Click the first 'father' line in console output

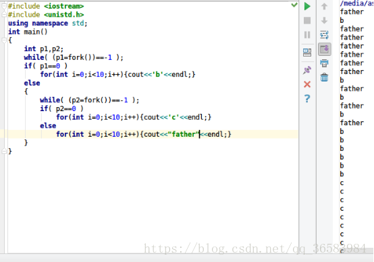pos(352,11)
